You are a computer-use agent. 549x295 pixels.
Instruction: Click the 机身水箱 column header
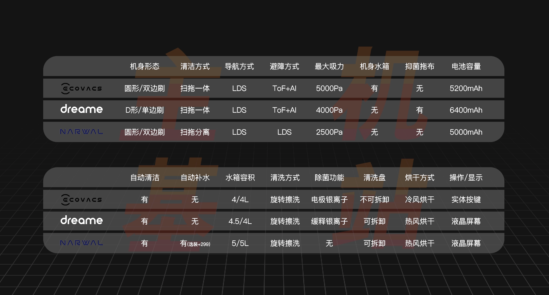[375, 67]
